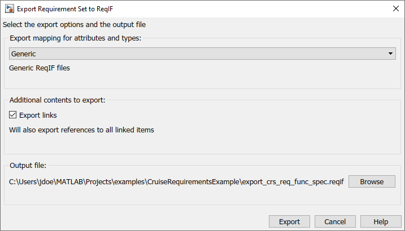Uncheck the Export links checkbox box
The image size is (405, 231).
13,115
